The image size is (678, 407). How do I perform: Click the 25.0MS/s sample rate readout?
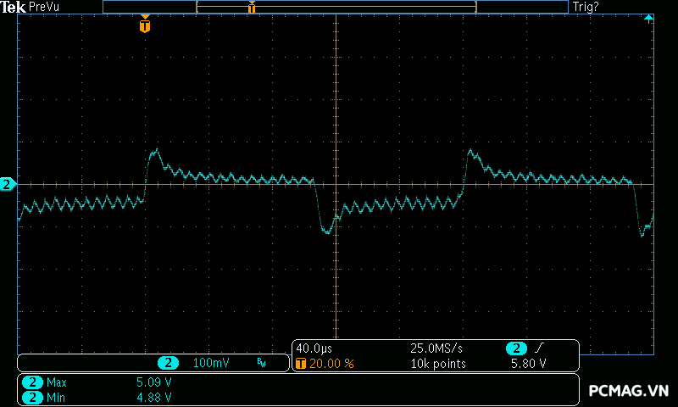pyautogui.click(x=436, y=348)
